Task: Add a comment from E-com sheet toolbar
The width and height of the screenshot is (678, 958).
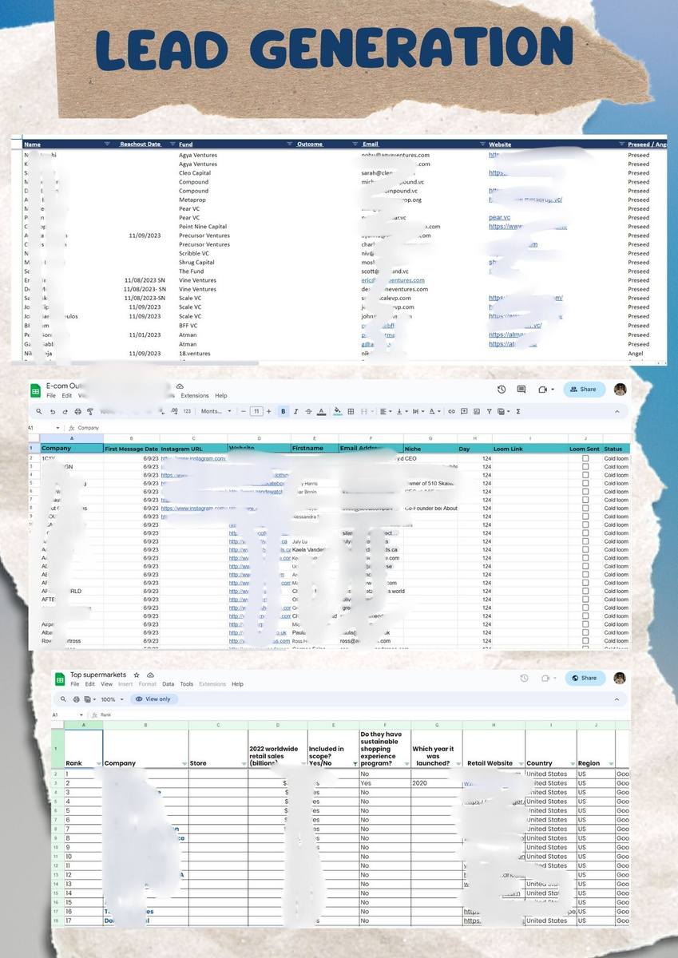Action: (464, 411)
